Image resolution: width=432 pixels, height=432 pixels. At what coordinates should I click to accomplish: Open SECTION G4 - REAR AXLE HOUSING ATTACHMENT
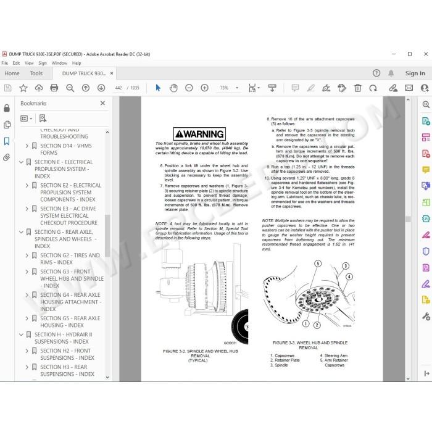71,302
